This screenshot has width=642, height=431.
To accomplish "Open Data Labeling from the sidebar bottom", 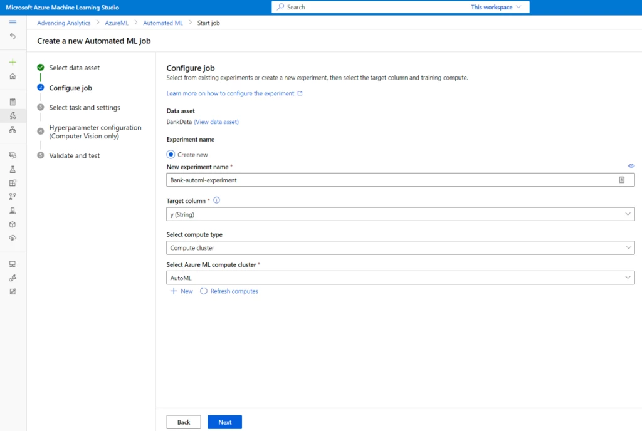I will (x=13, y=291).
